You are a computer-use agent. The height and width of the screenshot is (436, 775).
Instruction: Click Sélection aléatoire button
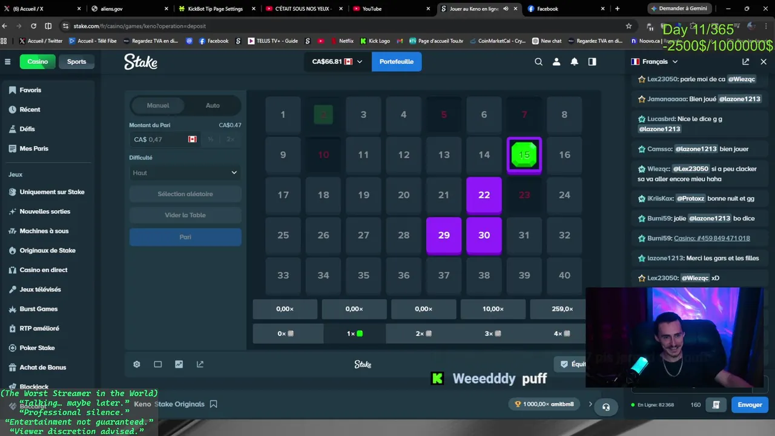point(185,194)
